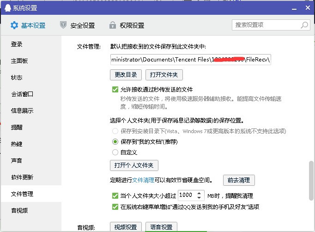Click the shield icon for 安全设置
This screenshot has height=232, width=315.
coord(63,25)
